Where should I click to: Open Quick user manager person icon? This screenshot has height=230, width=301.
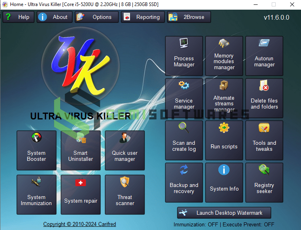click(125, 138)
